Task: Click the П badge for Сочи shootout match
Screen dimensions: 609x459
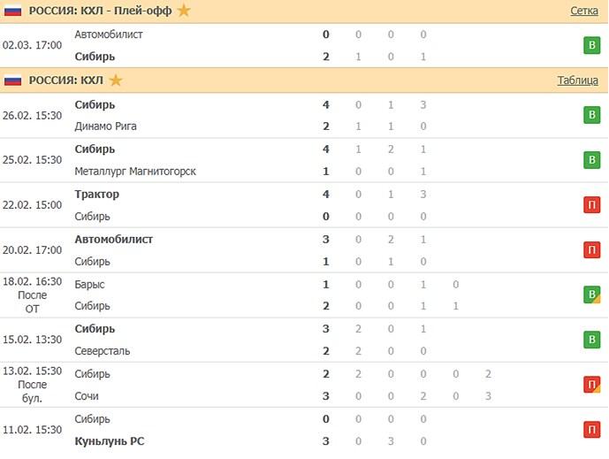Action: click(591, 385)
